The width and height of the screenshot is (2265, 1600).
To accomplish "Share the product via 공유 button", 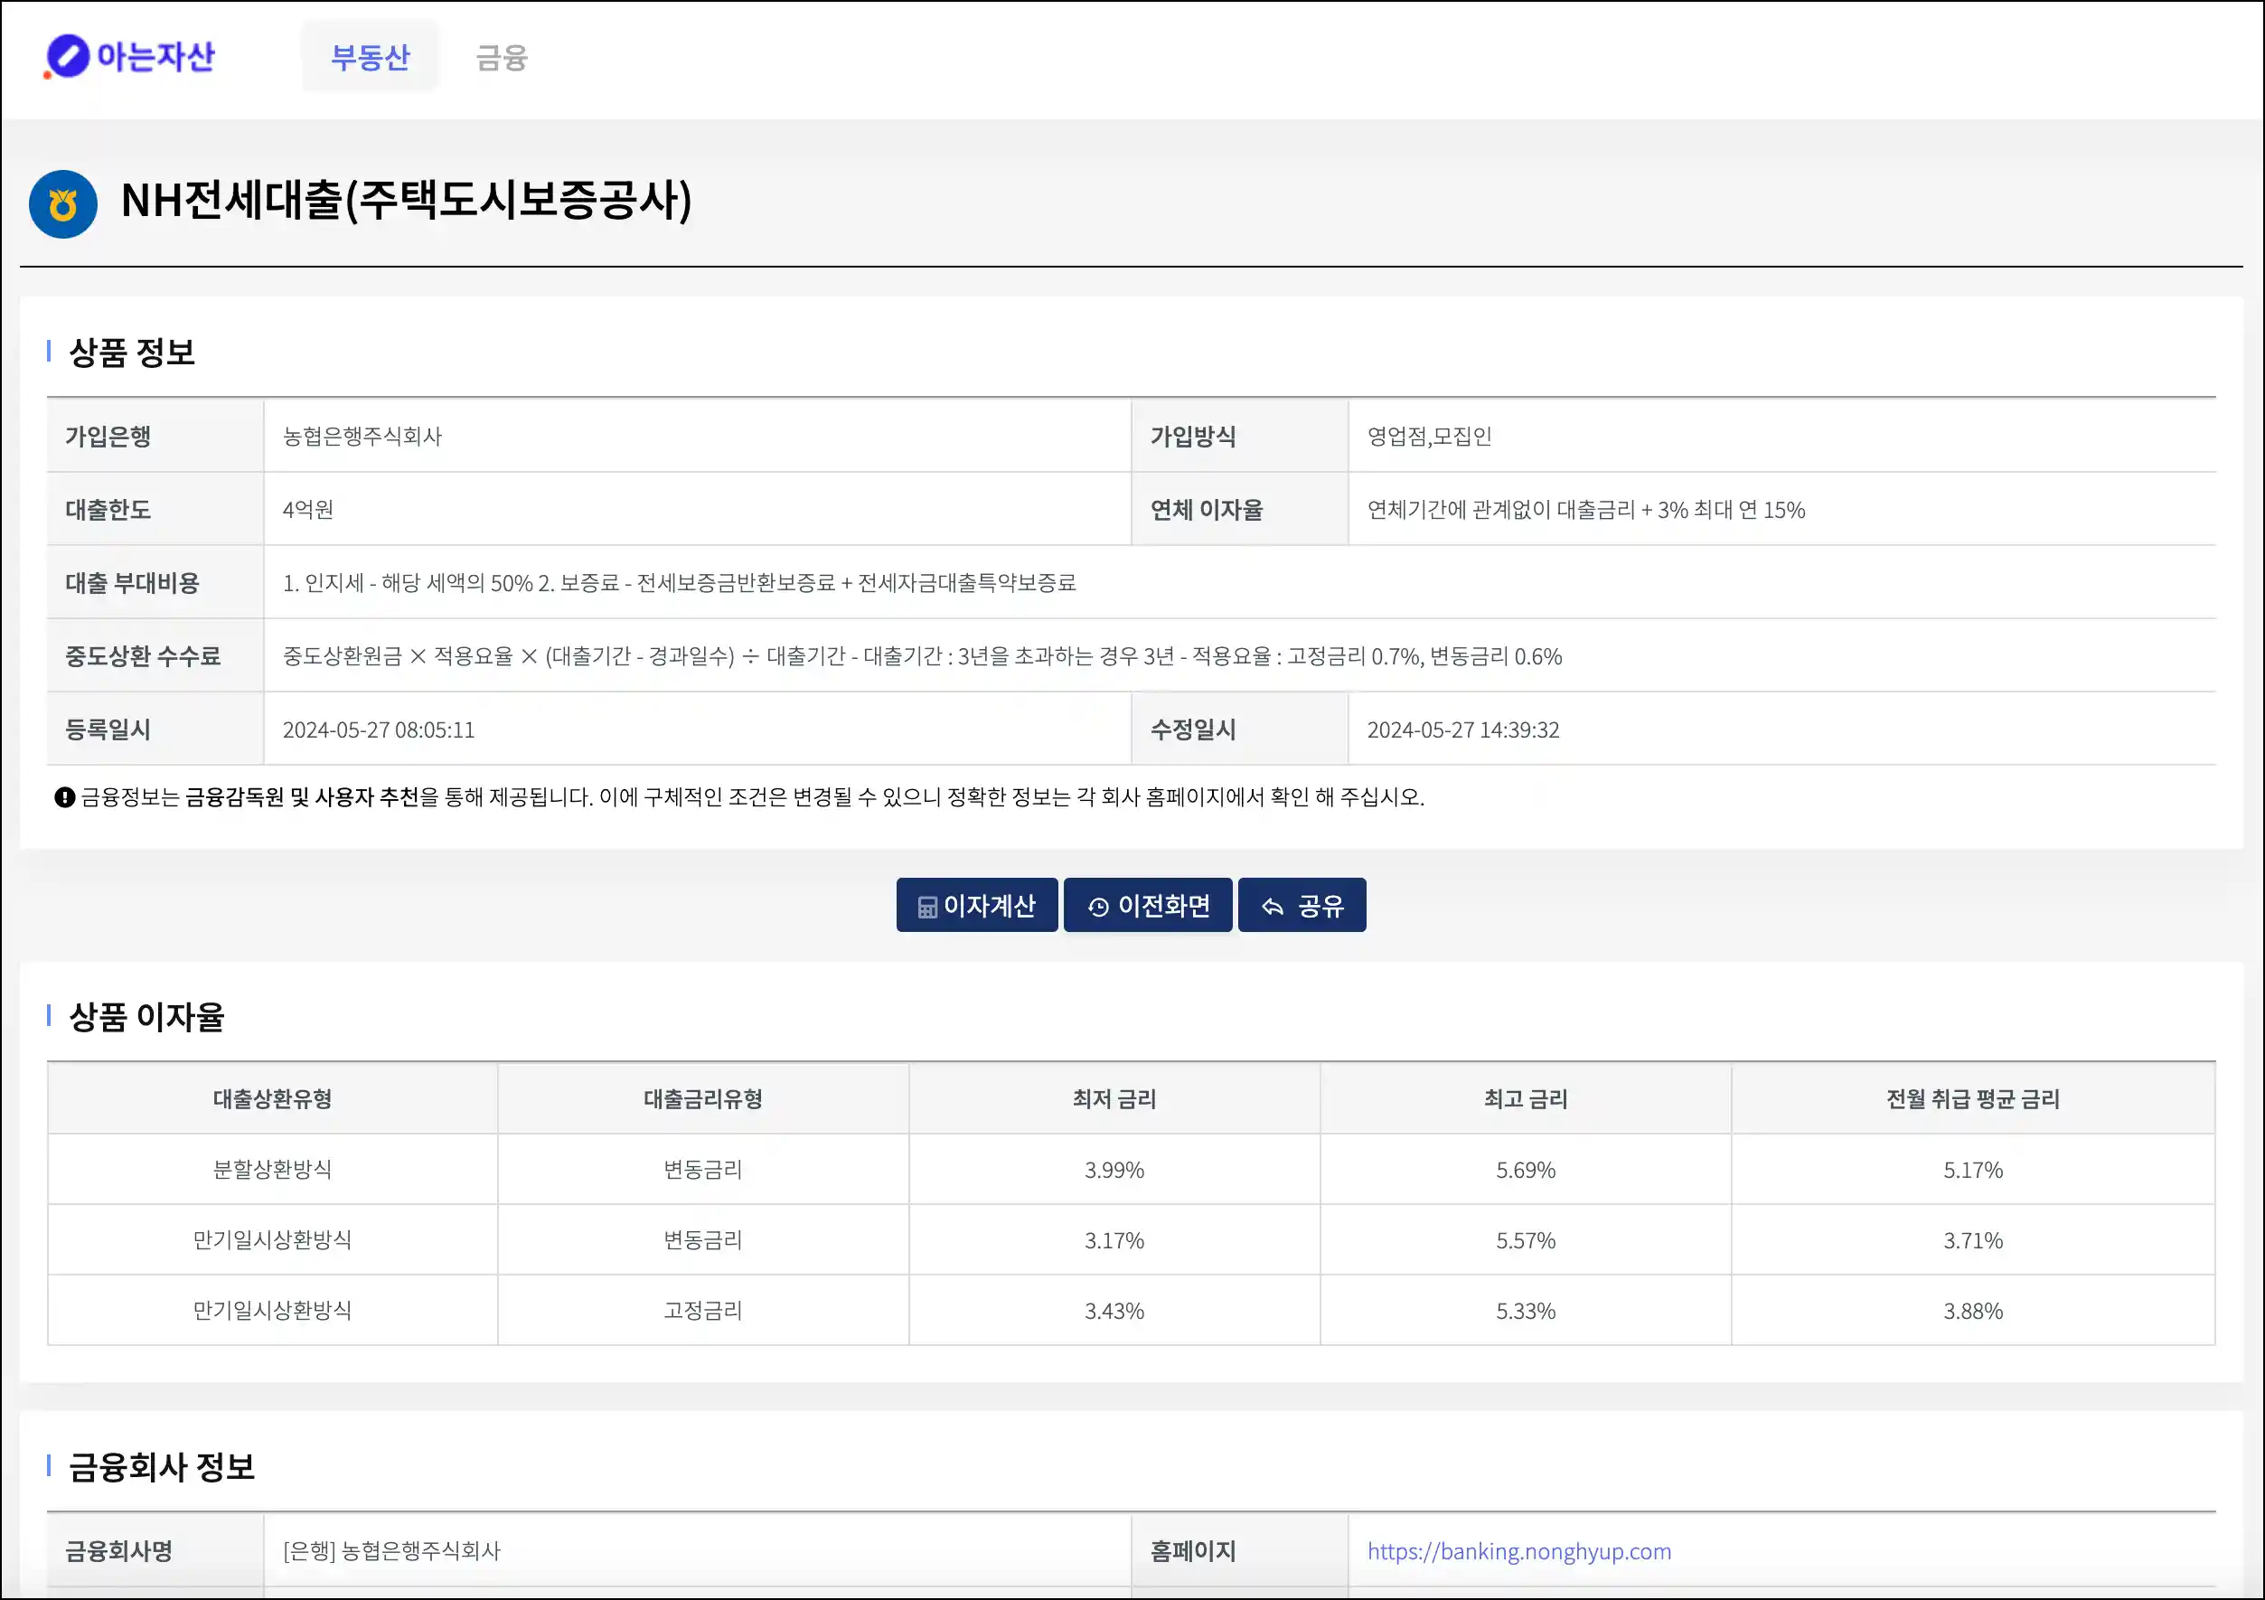I will click(x=1302, y=905).
